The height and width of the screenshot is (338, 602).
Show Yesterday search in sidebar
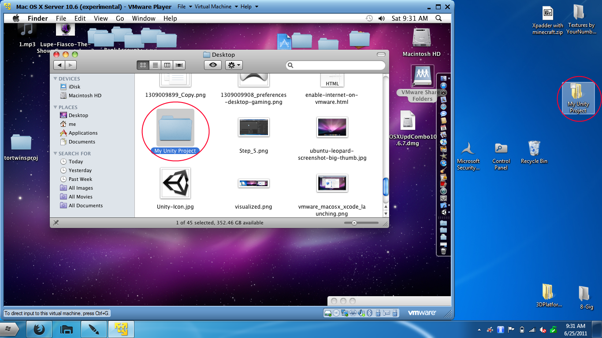[80, 170]
